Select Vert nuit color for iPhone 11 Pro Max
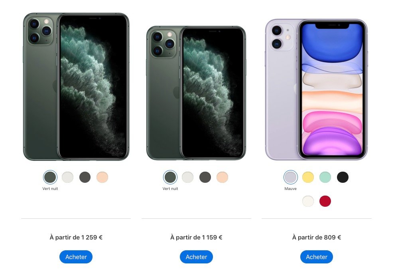Screen dimensions: 394x277 click(50, 177)
